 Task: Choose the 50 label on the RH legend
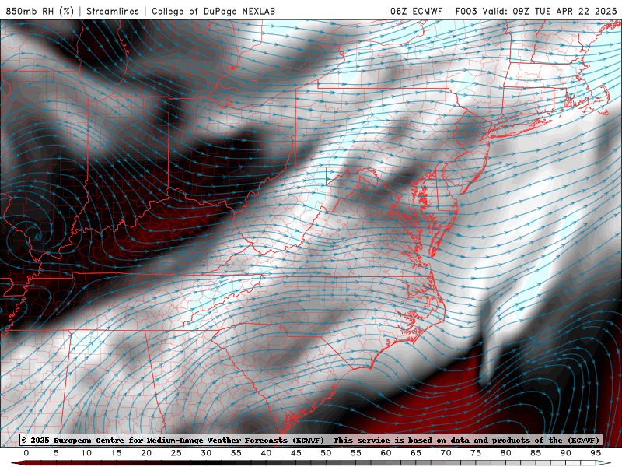point(326,453)
